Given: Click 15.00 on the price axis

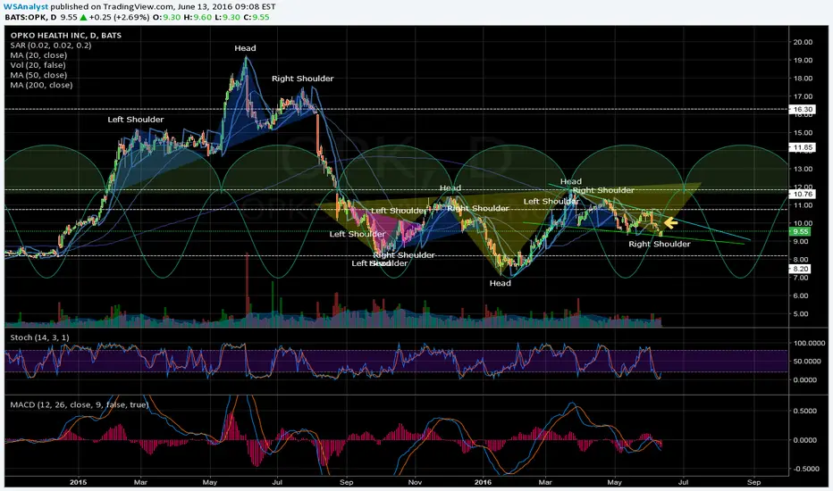Looking at the screenshot, I should (803, 133).
